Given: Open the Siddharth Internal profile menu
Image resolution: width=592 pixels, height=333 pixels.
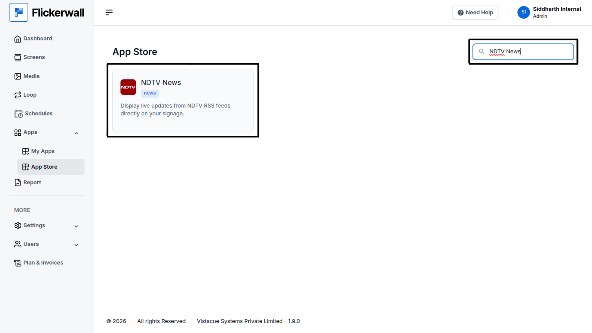Looking at the screenshot, I should pos(549,12).
